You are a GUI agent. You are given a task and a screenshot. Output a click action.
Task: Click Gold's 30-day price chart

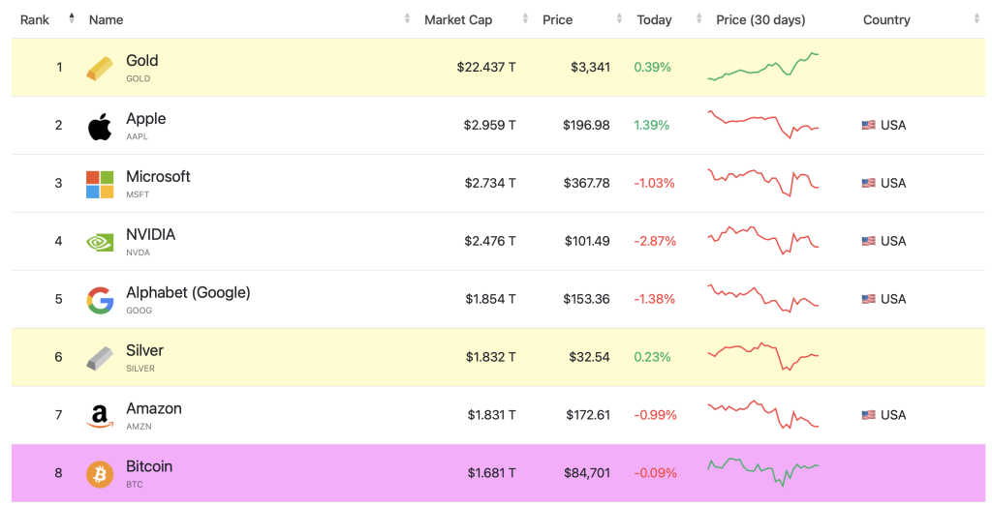pos(763,67)
